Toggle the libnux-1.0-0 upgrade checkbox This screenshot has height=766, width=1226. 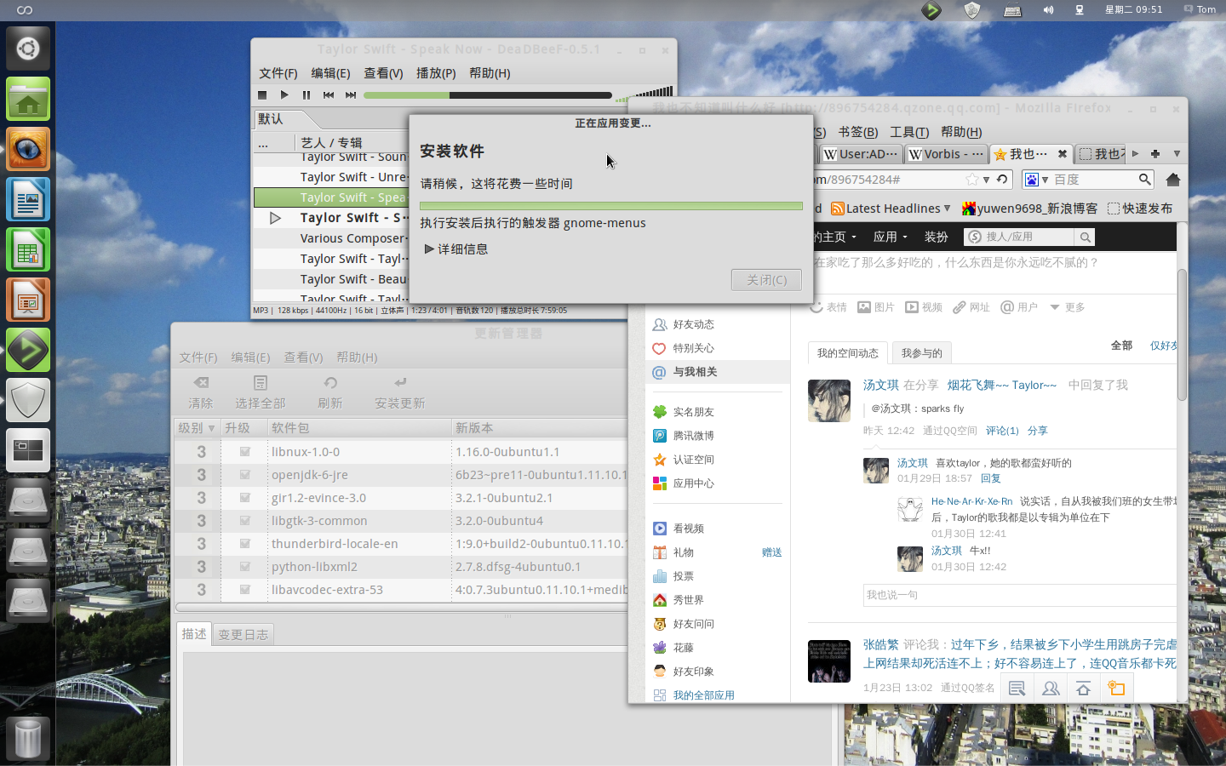[244, 452]
